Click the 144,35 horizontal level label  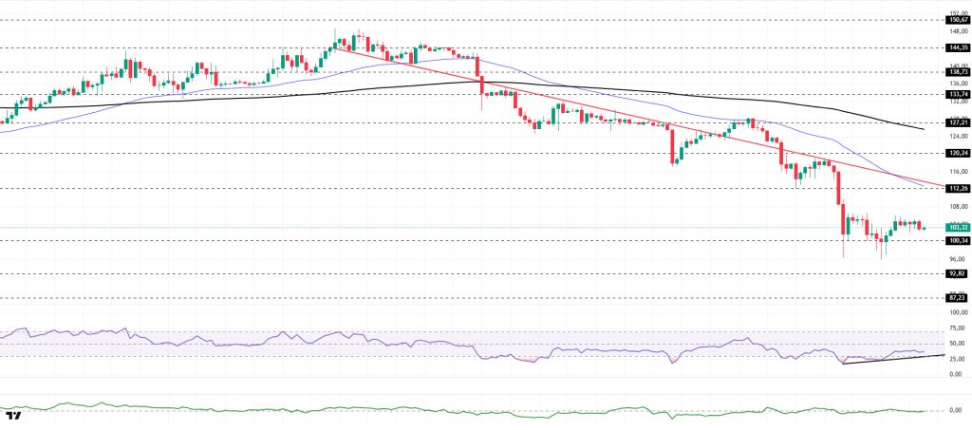pyautogui.click(x=957, y=47)
